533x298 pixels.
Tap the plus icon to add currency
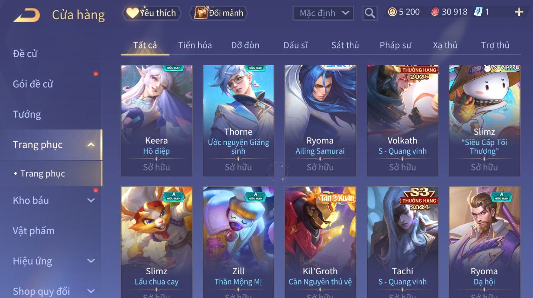pyautogui.click(x=519, y=12)
